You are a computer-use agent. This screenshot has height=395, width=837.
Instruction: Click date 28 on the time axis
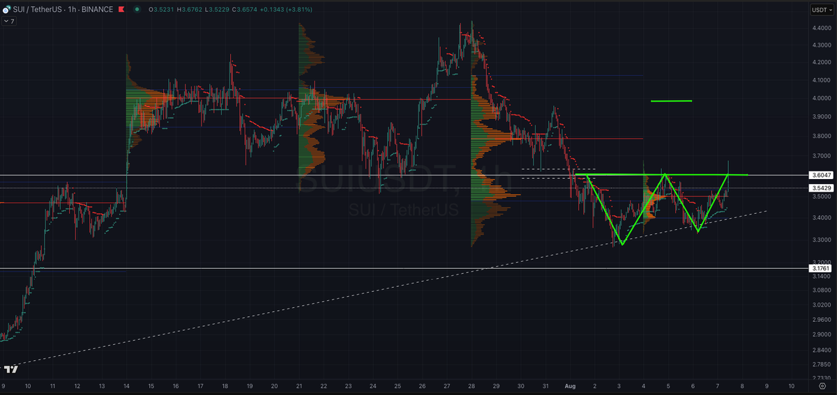click(472, 385)
